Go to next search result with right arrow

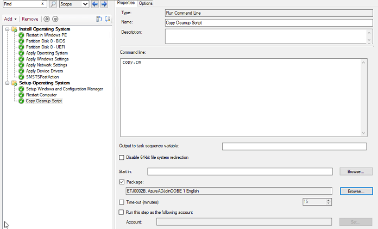104,4
